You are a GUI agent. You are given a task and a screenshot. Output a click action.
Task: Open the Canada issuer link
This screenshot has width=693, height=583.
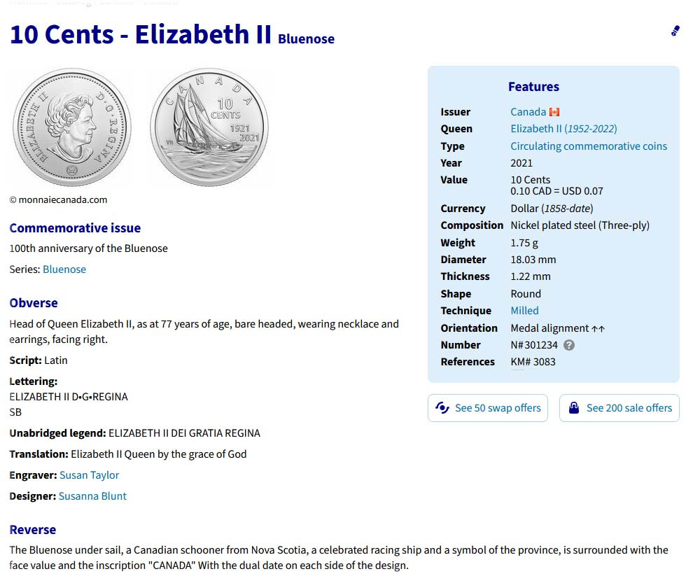[x=528, y=112]
